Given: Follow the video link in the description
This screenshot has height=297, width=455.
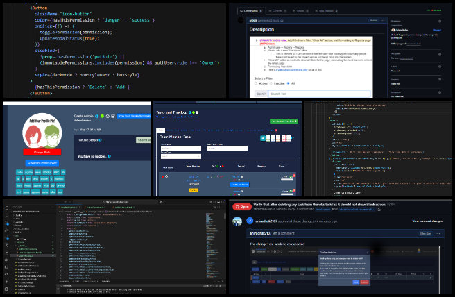Looking at the screenshot, I should (291, 70).
